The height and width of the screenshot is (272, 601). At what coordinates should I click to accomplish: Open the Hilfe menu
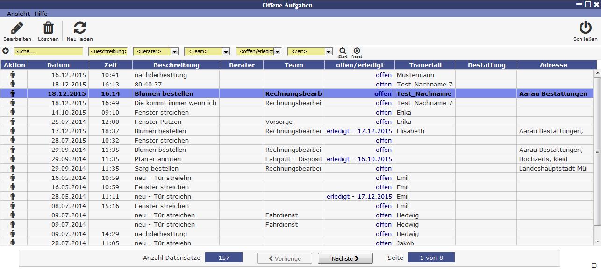(x=41, y=14)
